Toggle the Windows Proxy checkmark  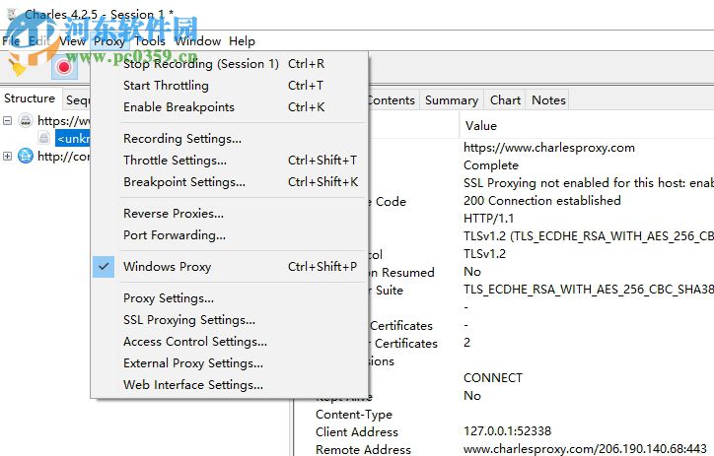[104, 267]
